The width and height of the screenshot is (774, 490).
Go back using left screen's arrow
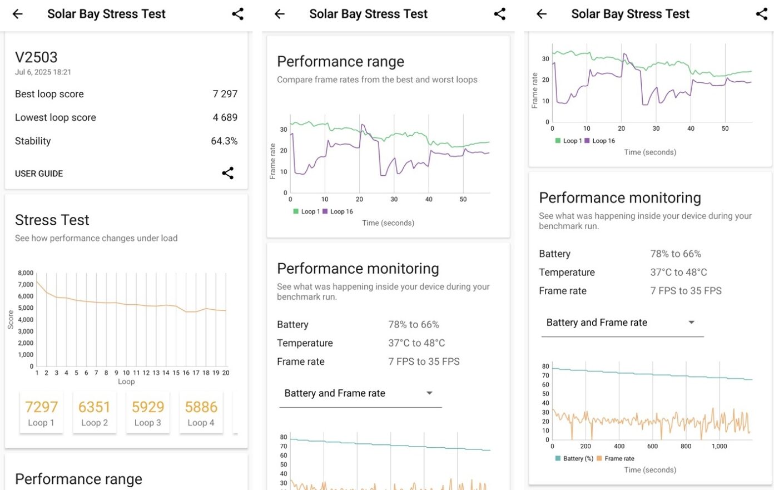pyautogui.click(x=18, y=14)
